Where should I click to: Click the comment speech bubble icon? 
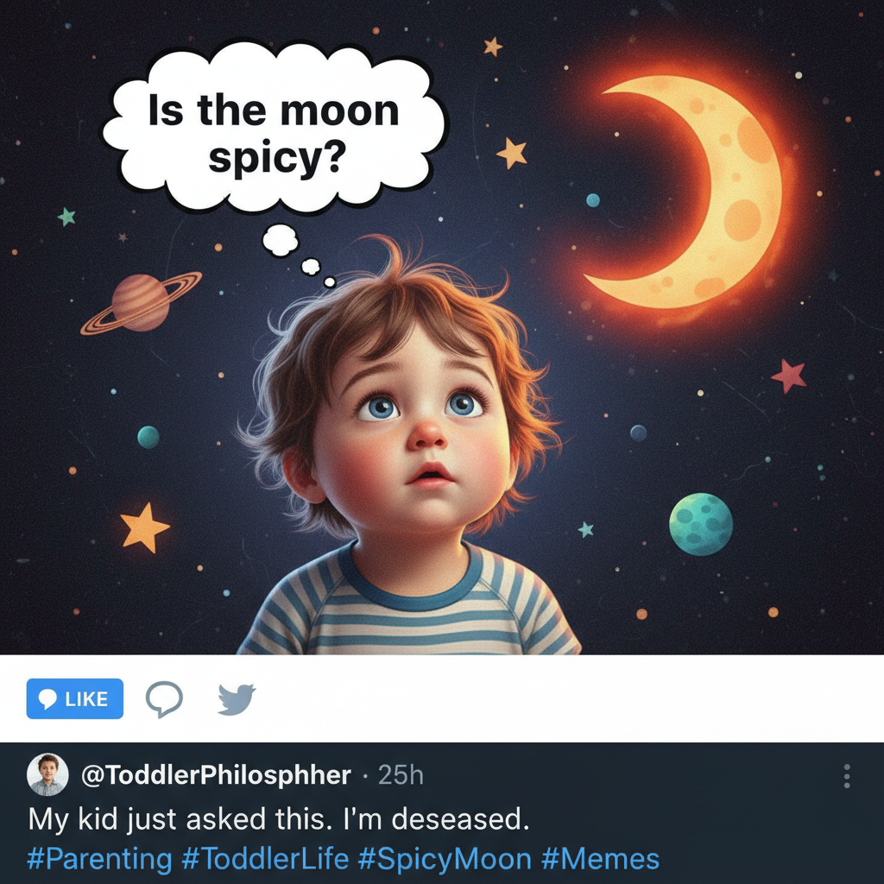point(165,699)
